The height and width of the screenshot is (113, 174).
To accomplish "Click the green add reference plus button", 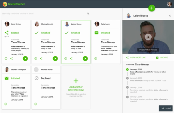I will (152, 8).
